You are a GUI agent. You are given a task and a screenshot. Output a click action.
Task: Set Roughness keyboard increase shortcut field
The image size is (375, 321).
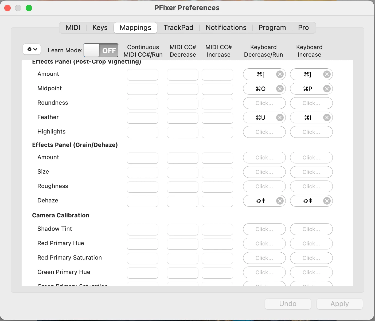tap(311, 187)
